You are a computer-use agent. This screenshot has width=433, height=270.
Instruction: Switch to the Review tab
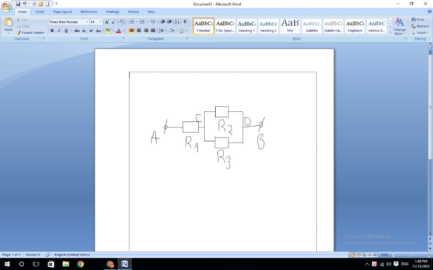[x=133, y=12]
